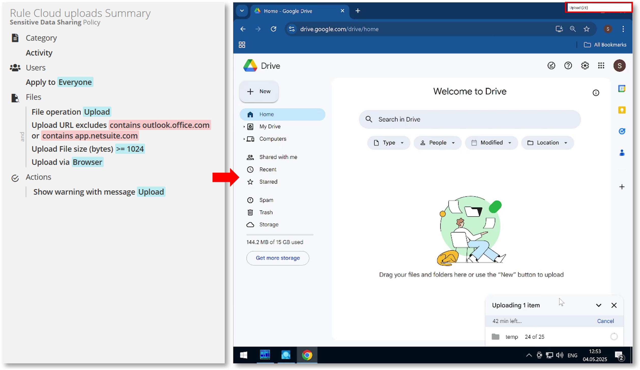Image resolution: width=640 pixels, height=370 pixels.
Task: Click the Browser value in Upload via
Action: (87, 162)
